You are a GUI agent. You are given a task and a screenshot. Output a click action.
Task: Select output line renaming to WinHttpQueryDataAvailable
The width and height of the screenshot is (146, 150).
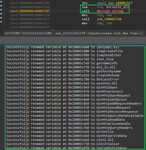(x=75, y=116)
